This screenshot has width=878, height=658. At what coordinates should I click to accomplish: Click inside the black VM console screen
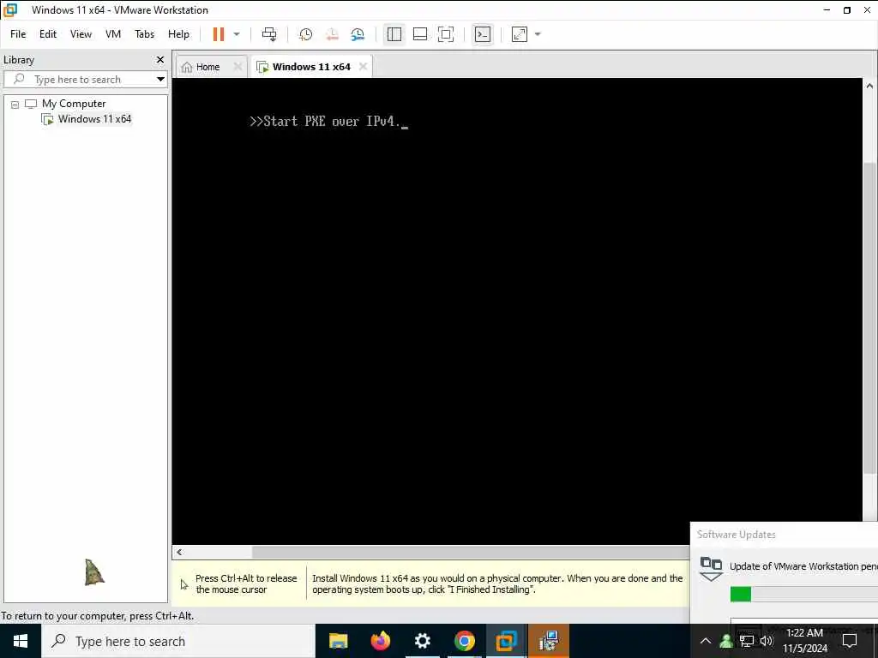tap(517, 310)
